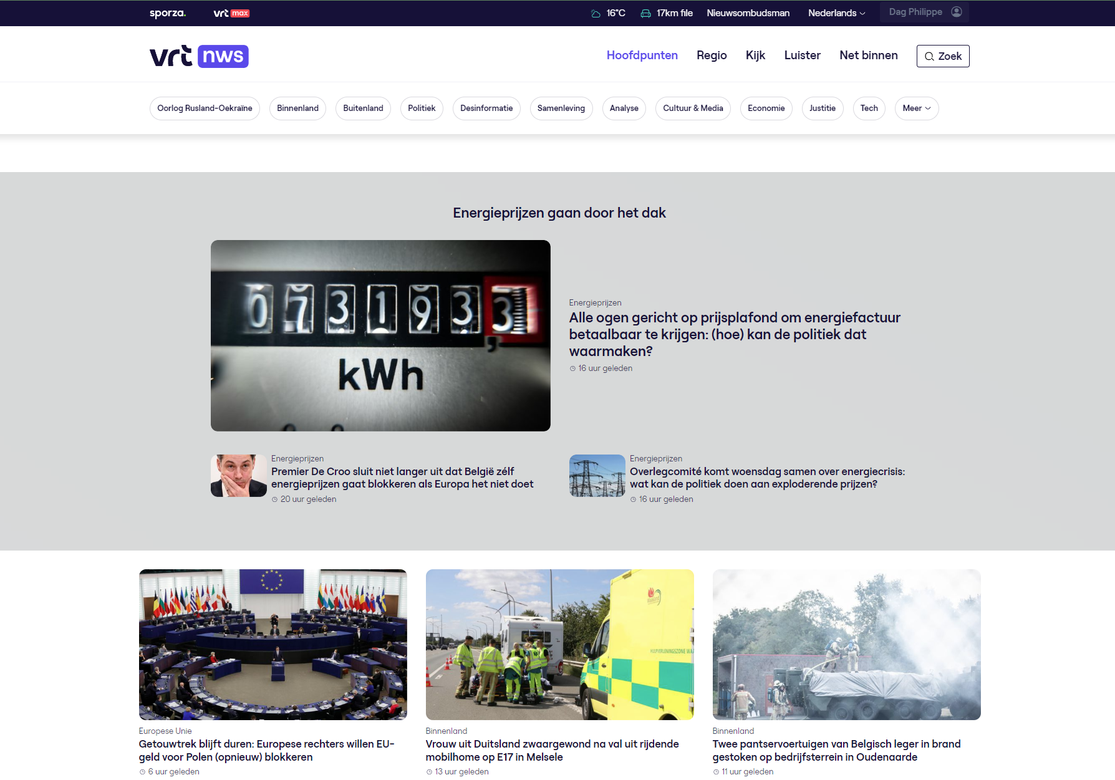Open the Hoofdpunten section

pyautogui.click(x=642, y=55)
